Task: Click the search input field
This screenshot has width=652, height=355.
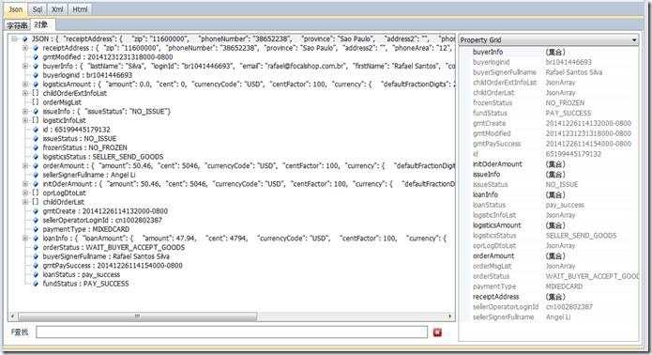Action: click(232, 332)
